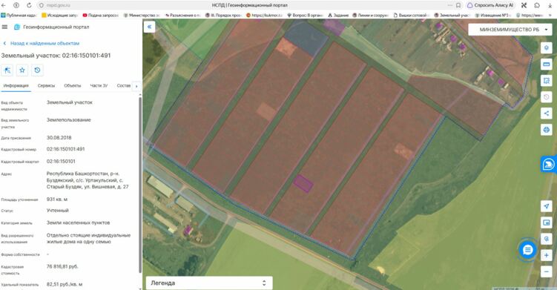The height and width of the screenshot is (290, 557).
Task: Open the Исходящие запросы bookmark
Action: click(x=59, y=16)
